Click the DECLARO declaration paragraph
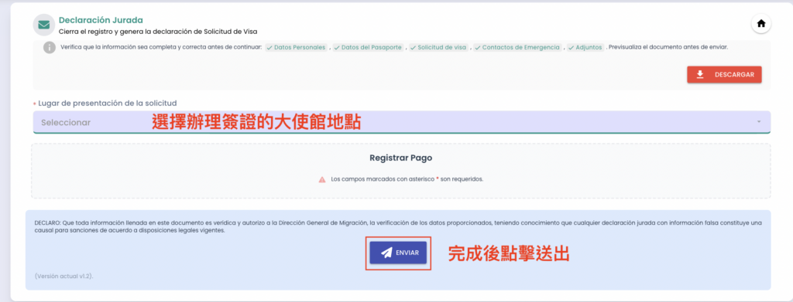793x302 pixels. (398, 226)
